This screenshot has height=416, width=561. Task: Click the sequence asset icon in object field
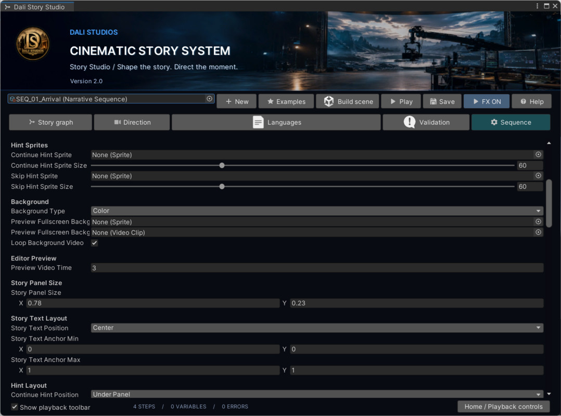[x=12, y=99]
